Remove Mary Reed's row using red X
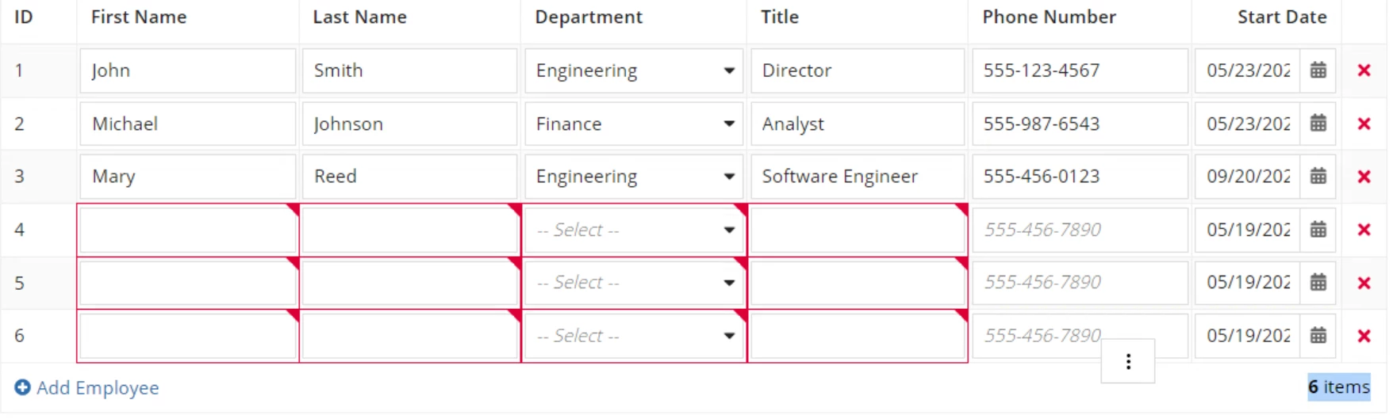This screenshot has width=1393, height=419. 1364,177
